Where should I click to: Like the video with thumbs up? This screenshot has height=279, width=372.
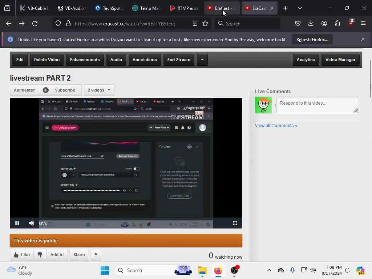[x=22, y=255]
